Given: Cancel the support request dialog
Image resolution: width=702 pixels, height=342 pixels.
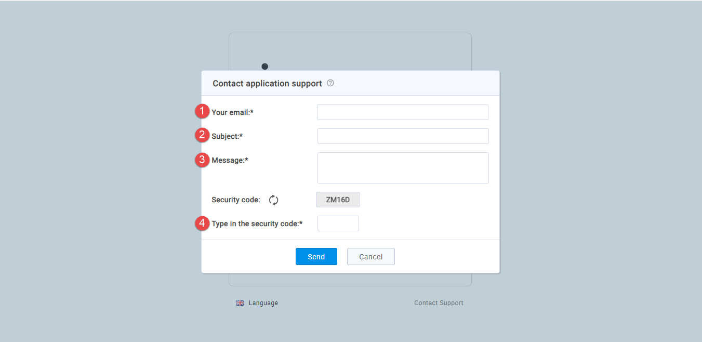Looking at the screenshot, I should [x=370, y=257].
